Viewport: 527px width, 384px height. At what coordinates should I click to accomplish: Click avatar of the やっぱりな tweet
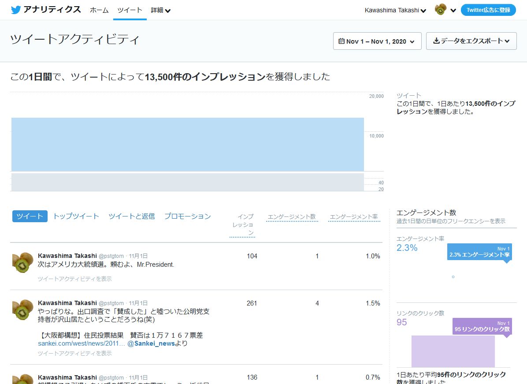tap(22, 309)
